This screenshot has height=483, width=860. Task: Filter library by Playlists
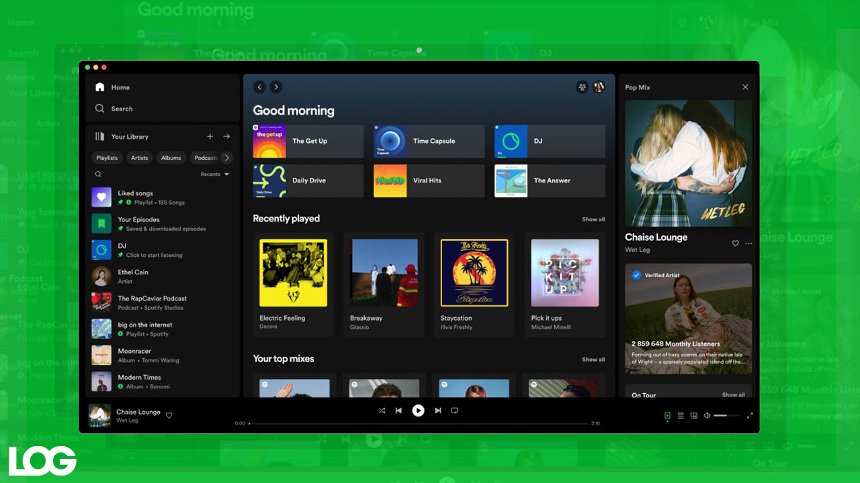pos(107,158)
